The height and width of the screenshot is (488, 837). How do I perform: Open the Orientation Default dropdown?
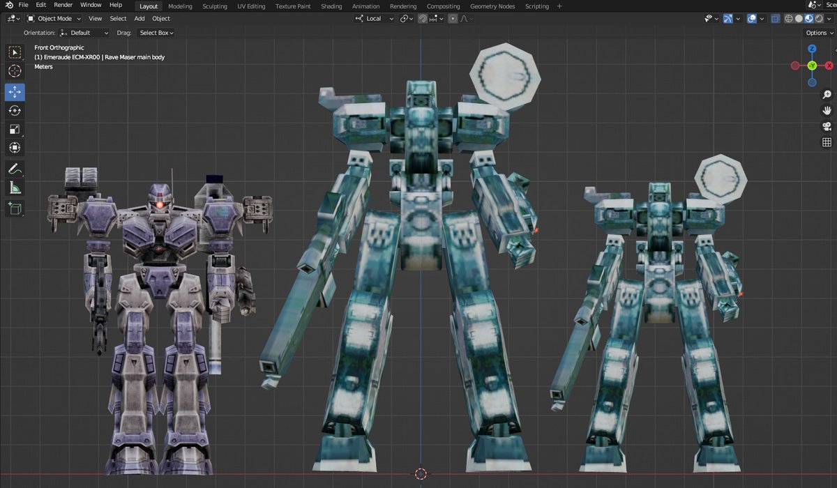(x=84, y=33)
